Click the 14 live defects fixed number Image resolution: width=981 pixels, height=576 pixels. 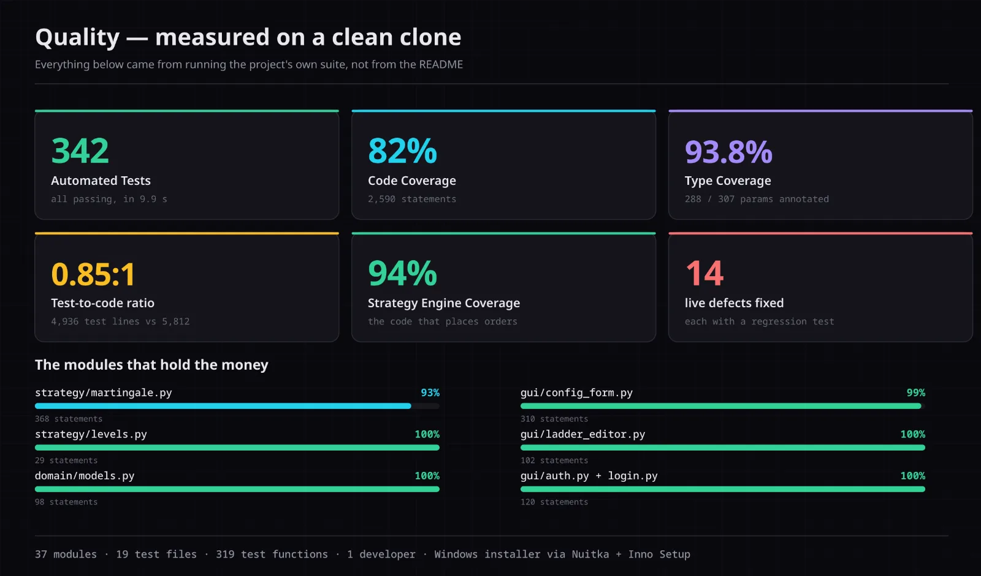pos(704,274)
